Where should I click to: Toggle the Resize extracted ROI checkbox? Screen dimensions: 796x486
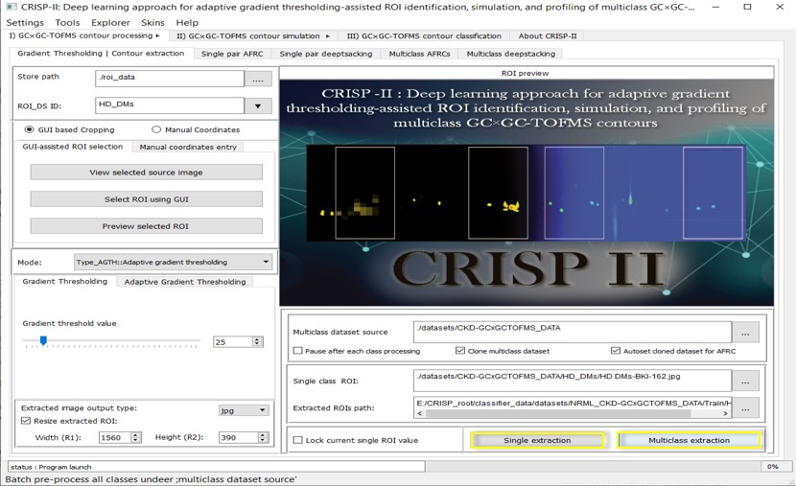click(x=26, y=421)
